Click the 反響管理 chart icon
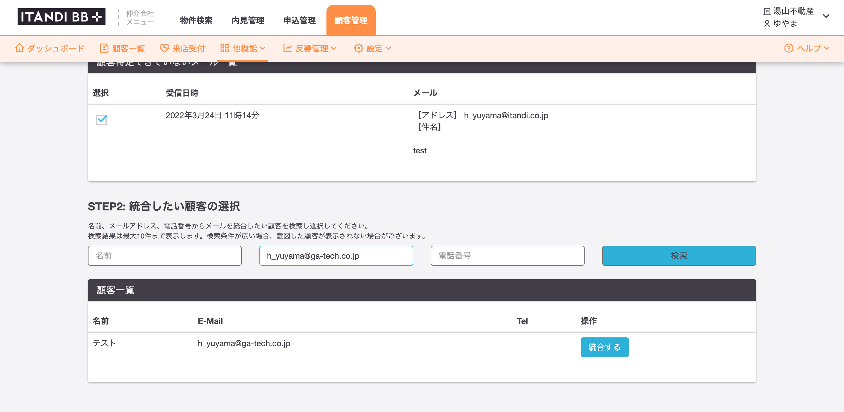Image resolution: width=844 pixels, height=412 pixels. [x=287, y=48]
